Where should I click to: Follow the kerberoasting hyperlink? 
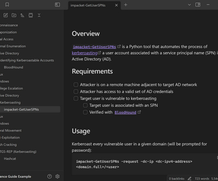pyautogui.click(x=85, y=53)
